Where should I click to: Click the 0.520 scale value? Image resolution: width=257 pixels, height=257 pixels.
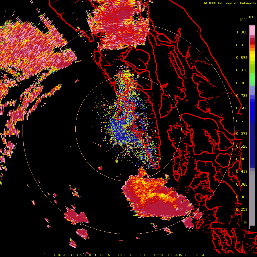tap(242, 146)
